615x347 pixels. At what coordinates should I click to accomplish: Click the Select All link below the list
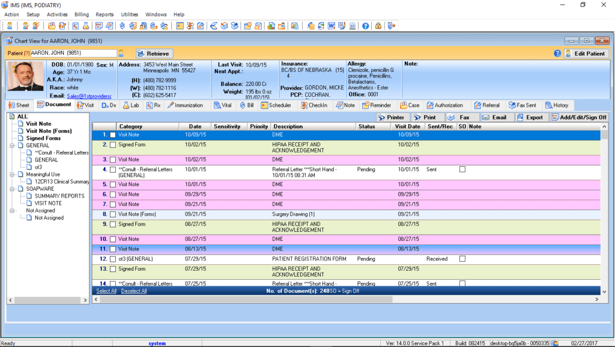pos(106,291)
